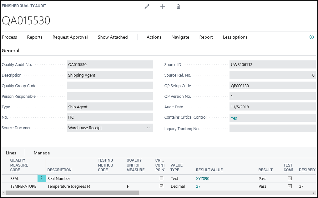
Task: Toggle Critical Control checkbox for SEAL row
Action: click(161, 178)
